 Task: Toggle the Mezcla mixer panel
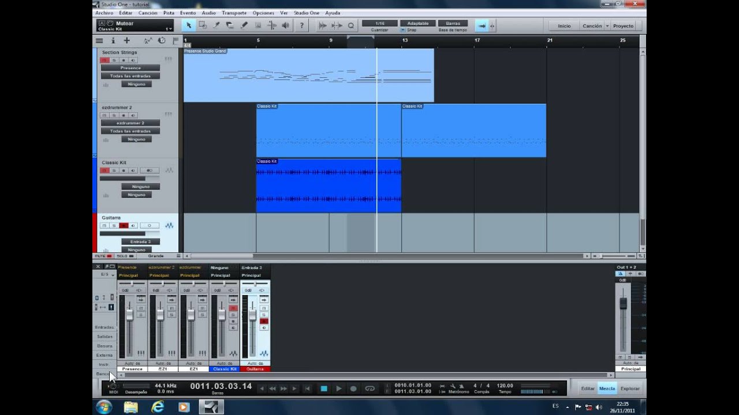pos(607,388)
